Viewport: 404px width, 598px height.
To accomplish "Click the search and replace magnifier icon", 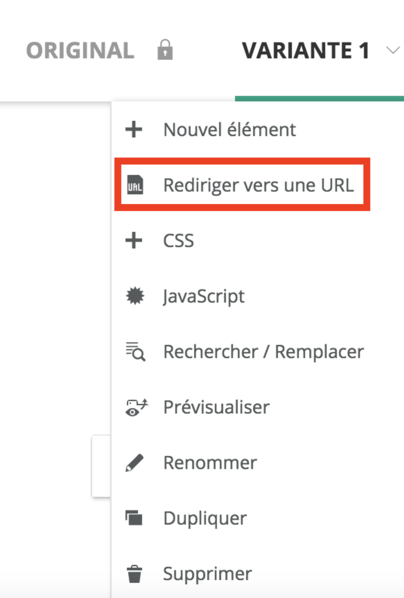I will [135, 352].
